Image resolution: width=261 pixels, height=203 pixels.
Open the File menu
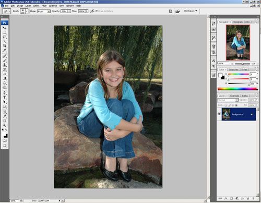7,6
